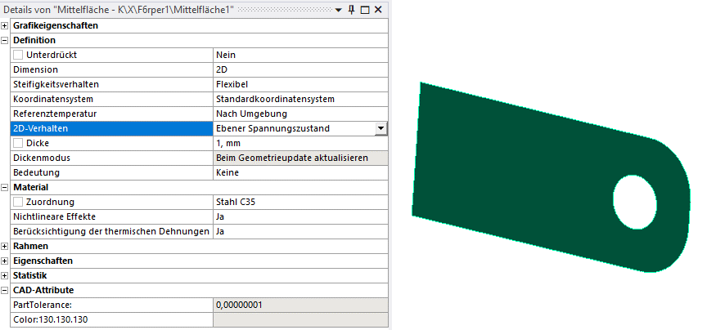Select the Stahl C35 material assignment cell
707x330 pixels.
click(x=299, y=202)
